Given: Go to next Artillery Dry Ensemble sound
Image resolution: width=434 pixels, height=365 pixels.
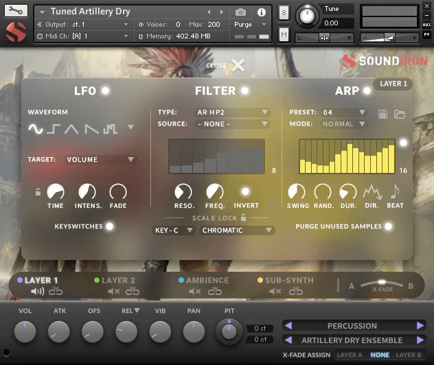Looking at the screenshot, I should coord(420,340).
